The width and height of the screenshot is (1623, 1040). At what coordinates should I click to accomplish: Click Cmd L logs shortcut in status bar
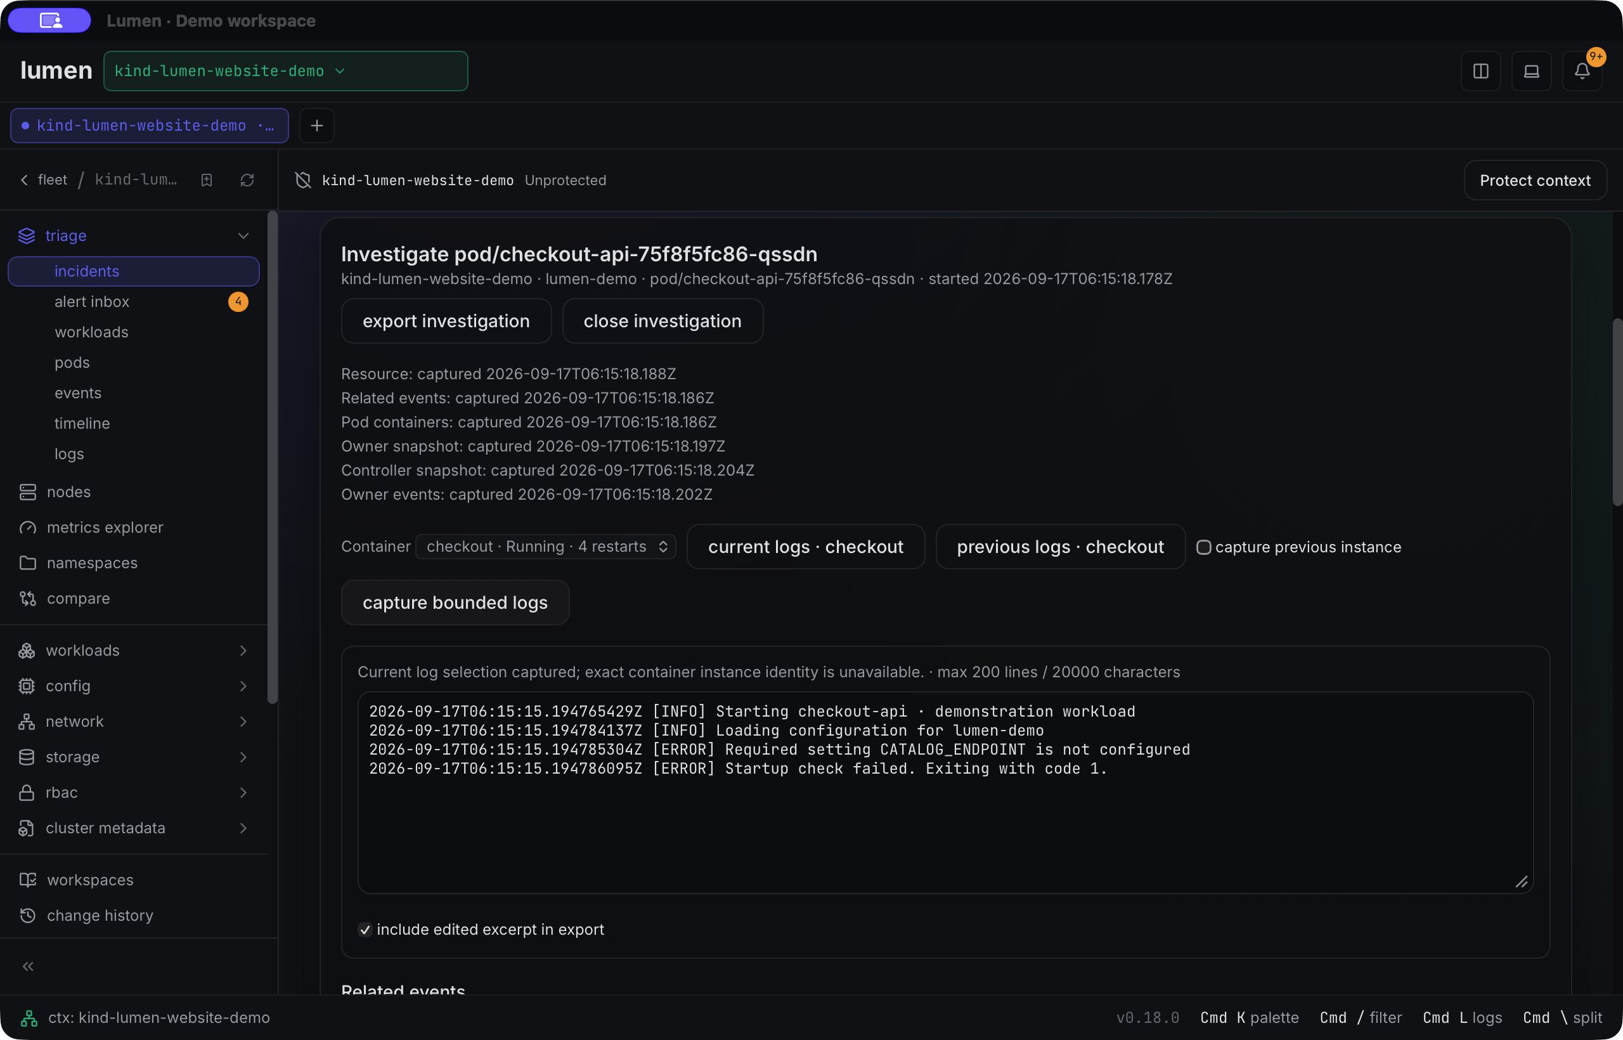(x=1463, y=1018)
